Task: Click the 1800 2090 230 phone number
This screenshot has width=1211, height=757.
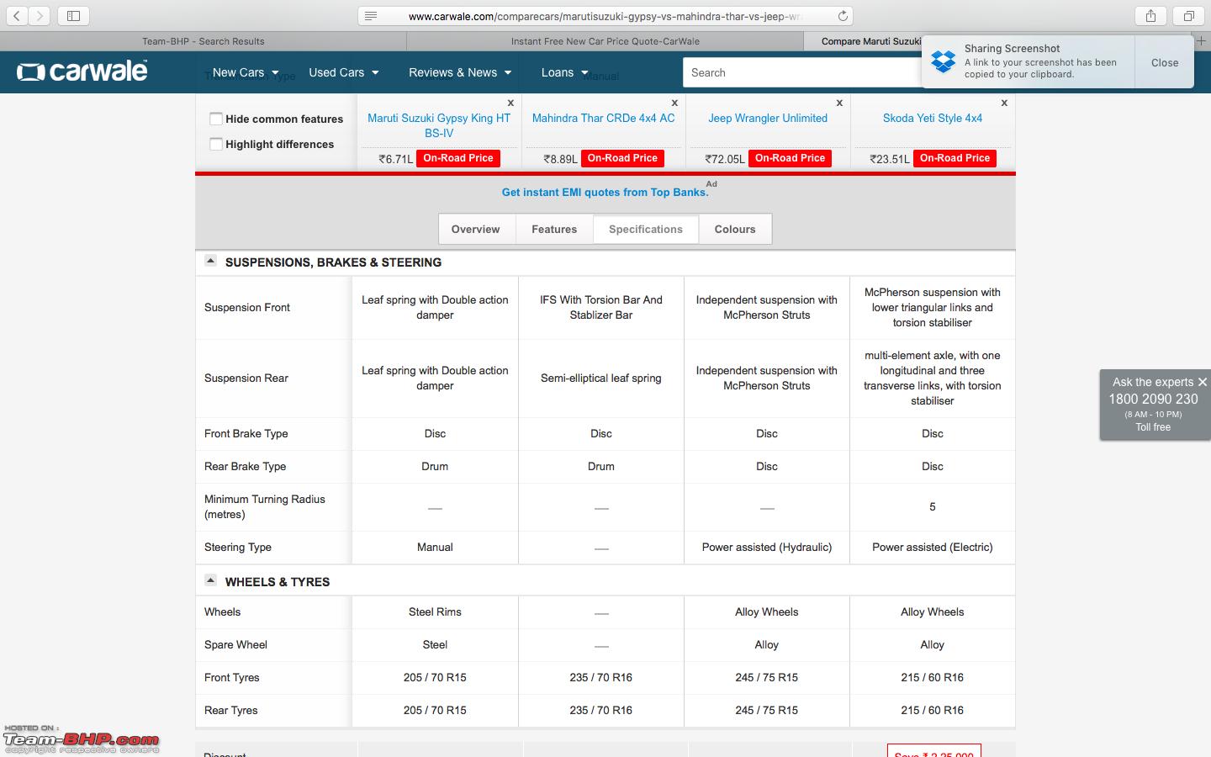Action: point(1153,399)
